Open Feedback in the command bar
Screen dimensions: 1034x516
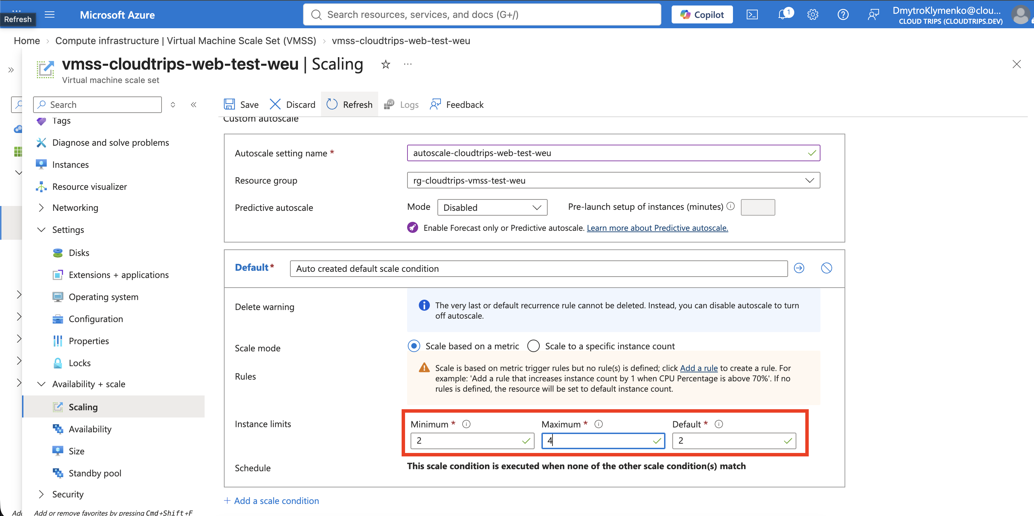[456, 105]
